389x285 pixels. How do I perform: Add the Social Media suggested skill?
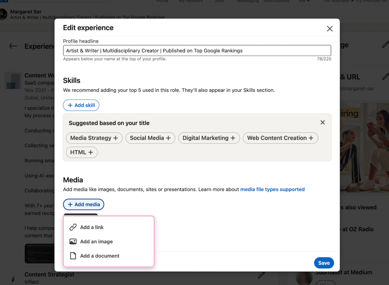tap(150, 138)
